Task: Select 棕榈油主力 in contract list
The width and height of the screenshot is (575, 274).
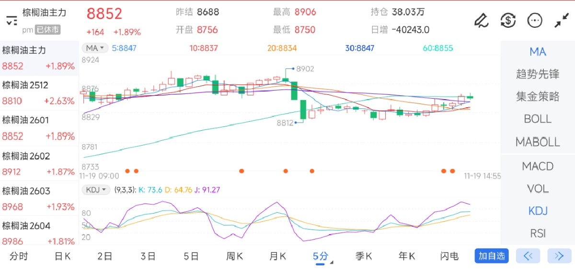Action: (39, 58)
